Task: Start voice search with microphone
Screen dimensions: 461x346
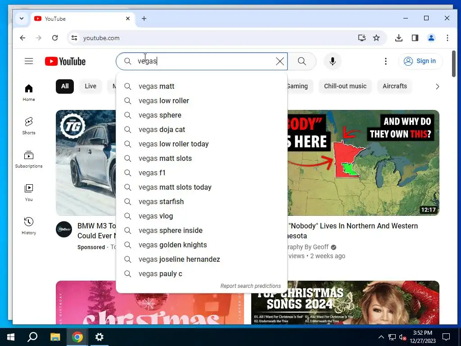Action: click(333, 61)
